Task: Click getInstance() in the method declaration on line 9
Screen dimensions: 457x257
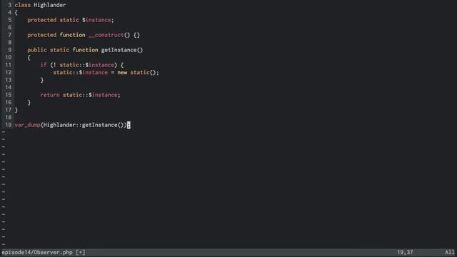Action: (122, 50)
